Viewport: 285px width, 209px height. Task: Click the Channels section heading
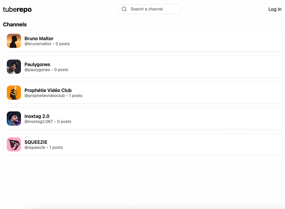tap(15, 24)
